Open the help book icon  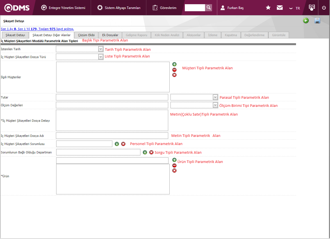point(312,7)
